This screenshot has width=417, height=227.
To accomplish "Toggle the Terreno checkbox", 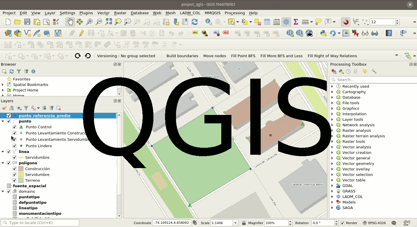I will [x=14, y=180].
